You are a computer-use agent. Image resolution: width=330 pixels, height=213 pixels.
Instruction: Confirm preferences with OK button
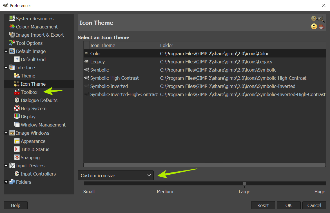[289, 205]
